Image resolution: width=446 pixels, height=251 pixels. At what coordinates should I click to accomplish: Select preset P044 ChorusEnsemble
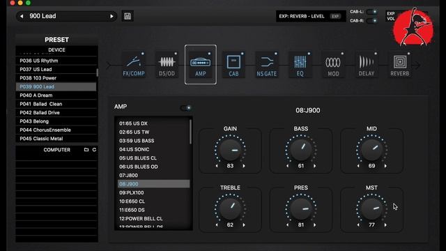56,130
